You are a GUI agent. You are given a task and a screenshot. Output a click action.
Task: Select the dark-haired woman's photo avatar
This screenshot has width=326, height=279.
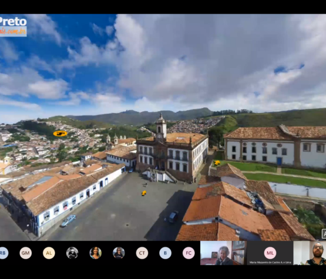tap(95, 252)
